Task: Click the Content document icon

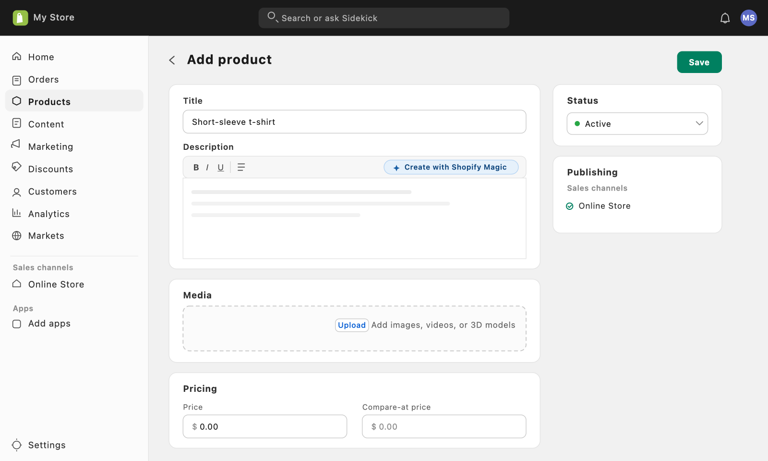Action: 17,123
